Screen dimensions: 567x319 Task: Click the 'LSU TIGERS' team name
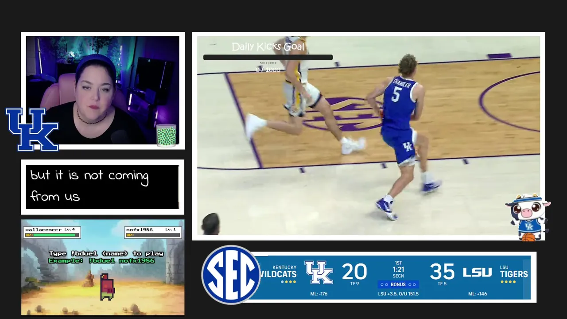513,272
